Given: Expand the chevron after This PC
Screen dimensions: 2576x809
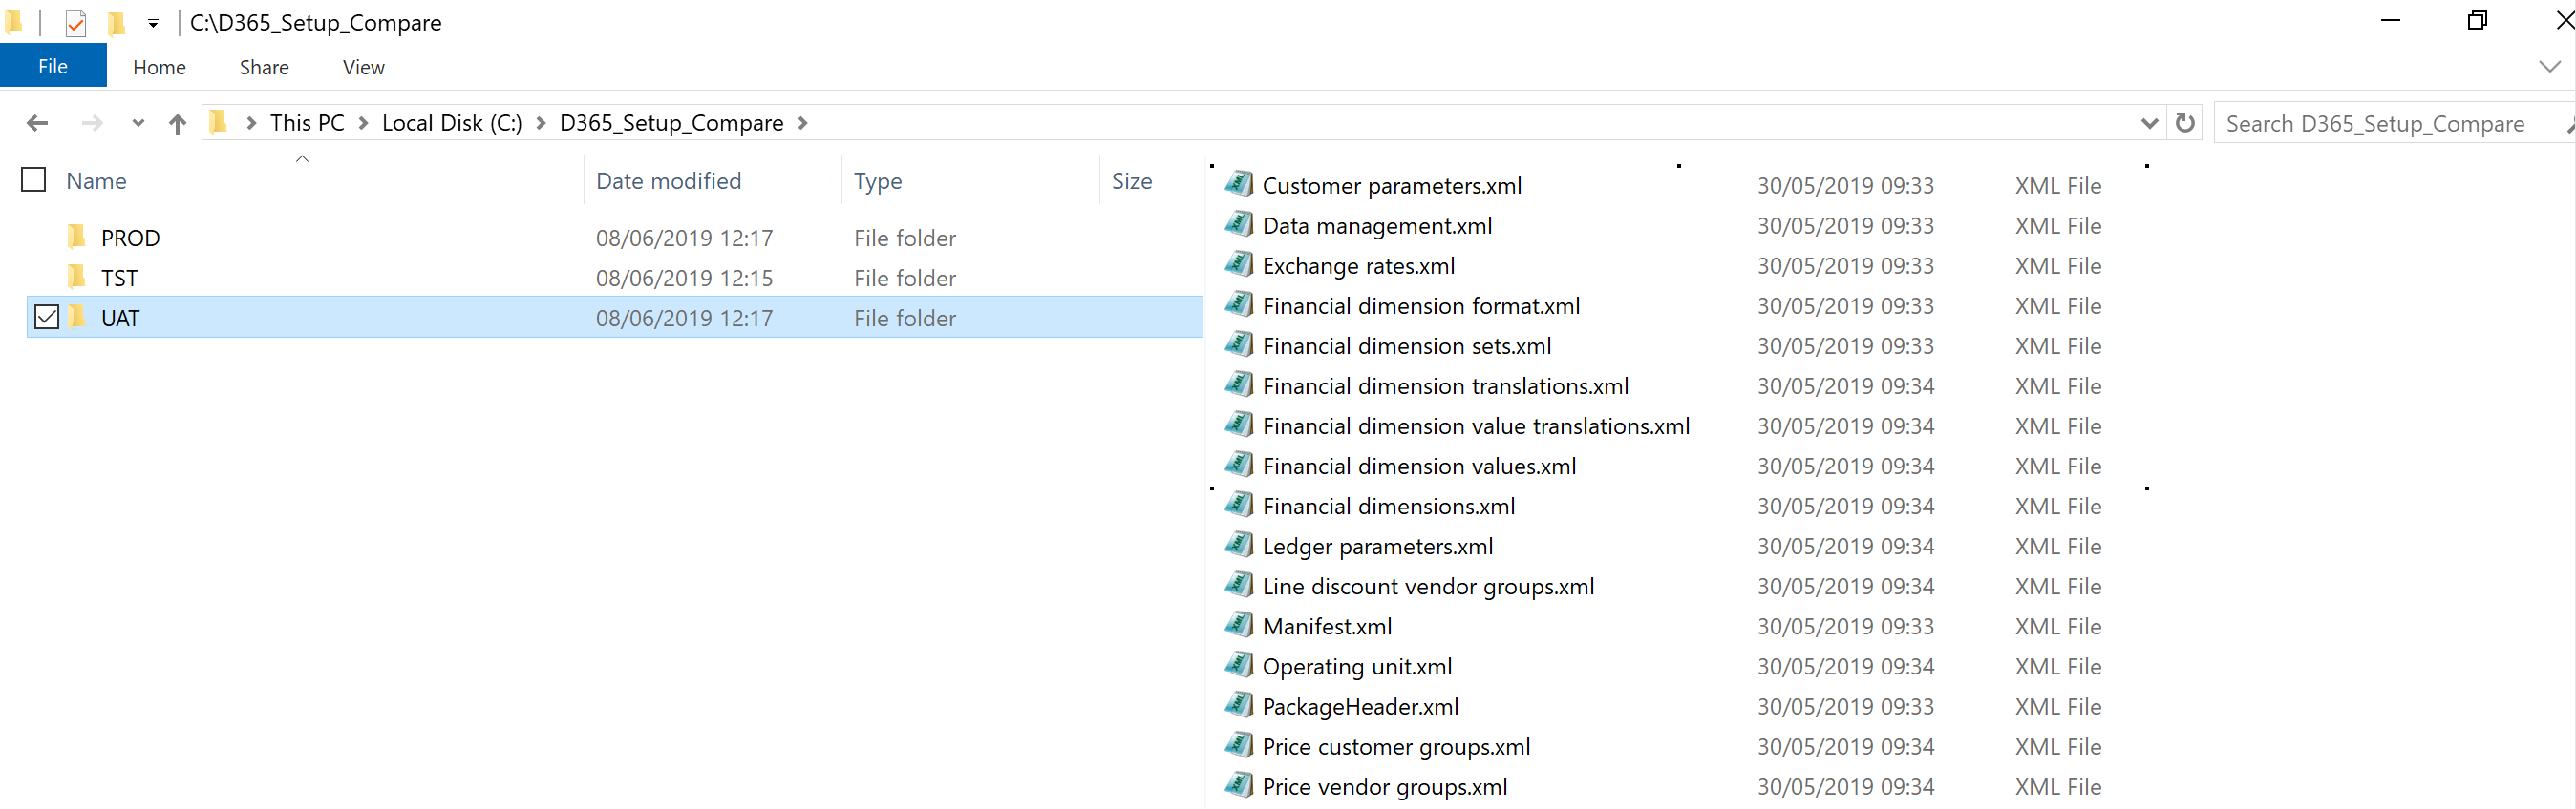Looking at the screenshot, I should (363, 123).
